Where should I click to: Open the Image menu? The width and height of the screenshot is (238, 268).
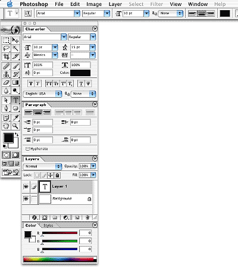94,4
